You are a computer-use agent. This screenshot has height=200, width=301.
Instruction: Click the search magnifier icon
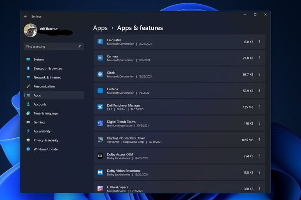[x=80, y=46]
